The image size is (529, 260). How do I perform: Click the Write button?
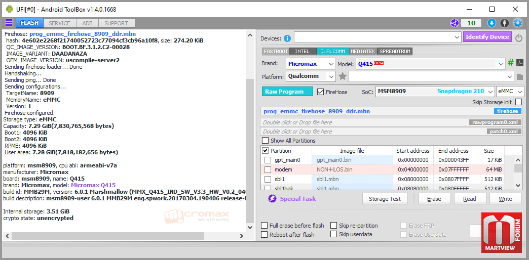[x=505, y=199]
